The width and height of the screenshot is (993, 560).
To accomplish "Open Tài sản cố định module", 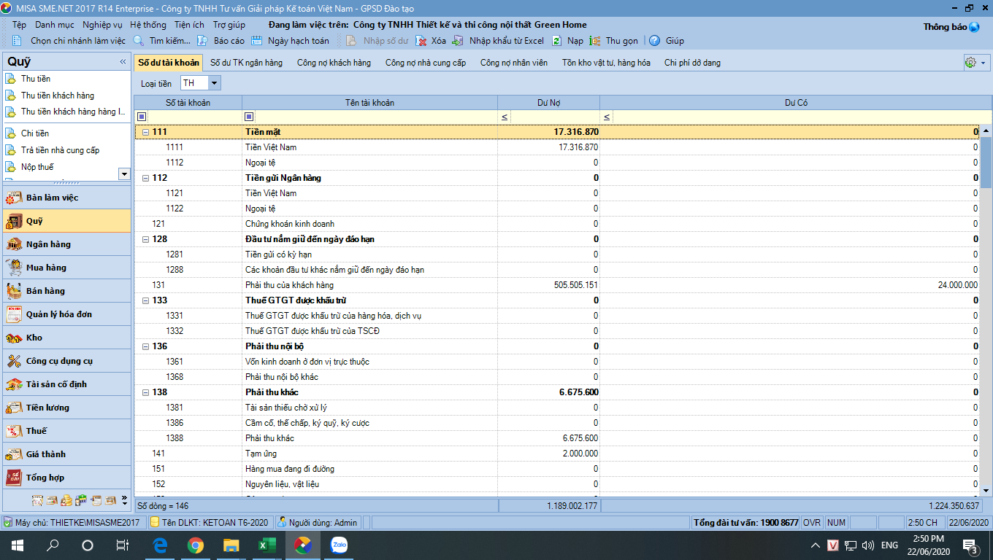I will click(x=56, y=384).
